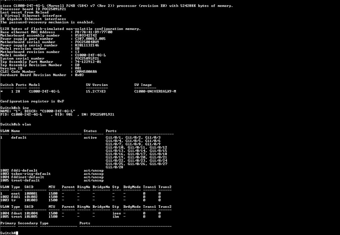Select SAID value 101005
Image resolution: width=340 pixels, height=235 pixels.
[31, 217]
